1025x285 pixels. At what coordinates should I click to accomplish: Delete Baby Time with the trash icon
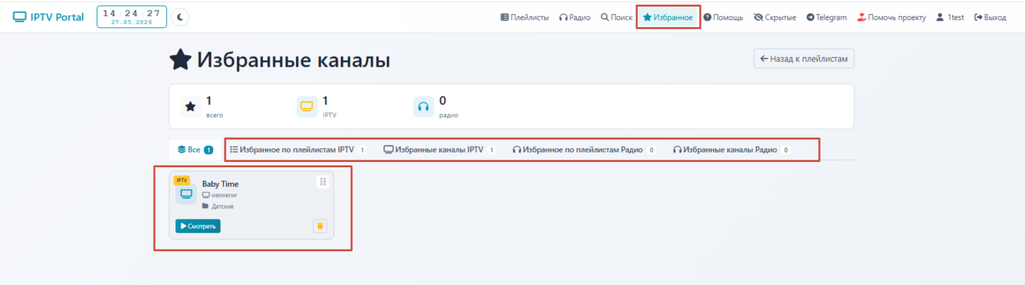(x=320, y=226)
